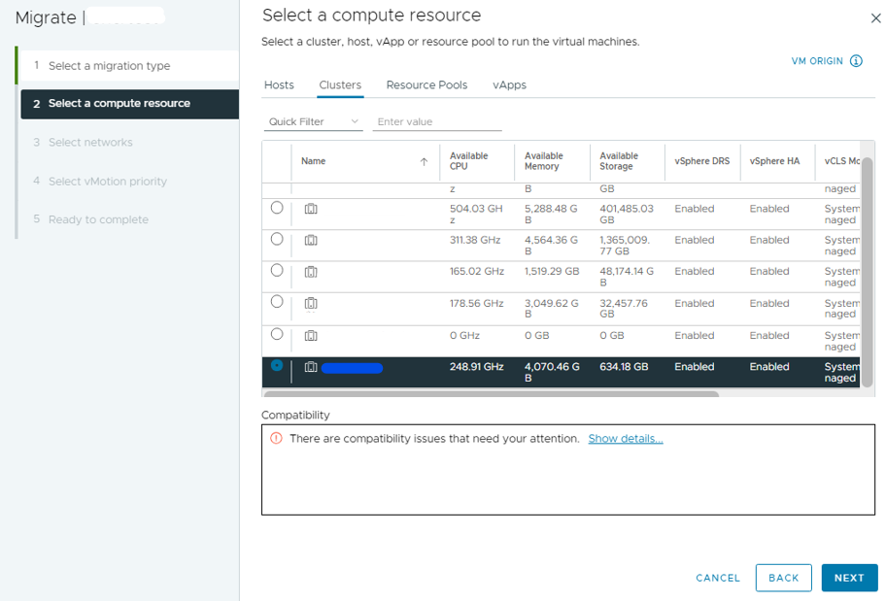Viewport: 886px width, 601px height.
Task: Select the cluster with 504.03 GHz CPU
Action: point(277,208)
